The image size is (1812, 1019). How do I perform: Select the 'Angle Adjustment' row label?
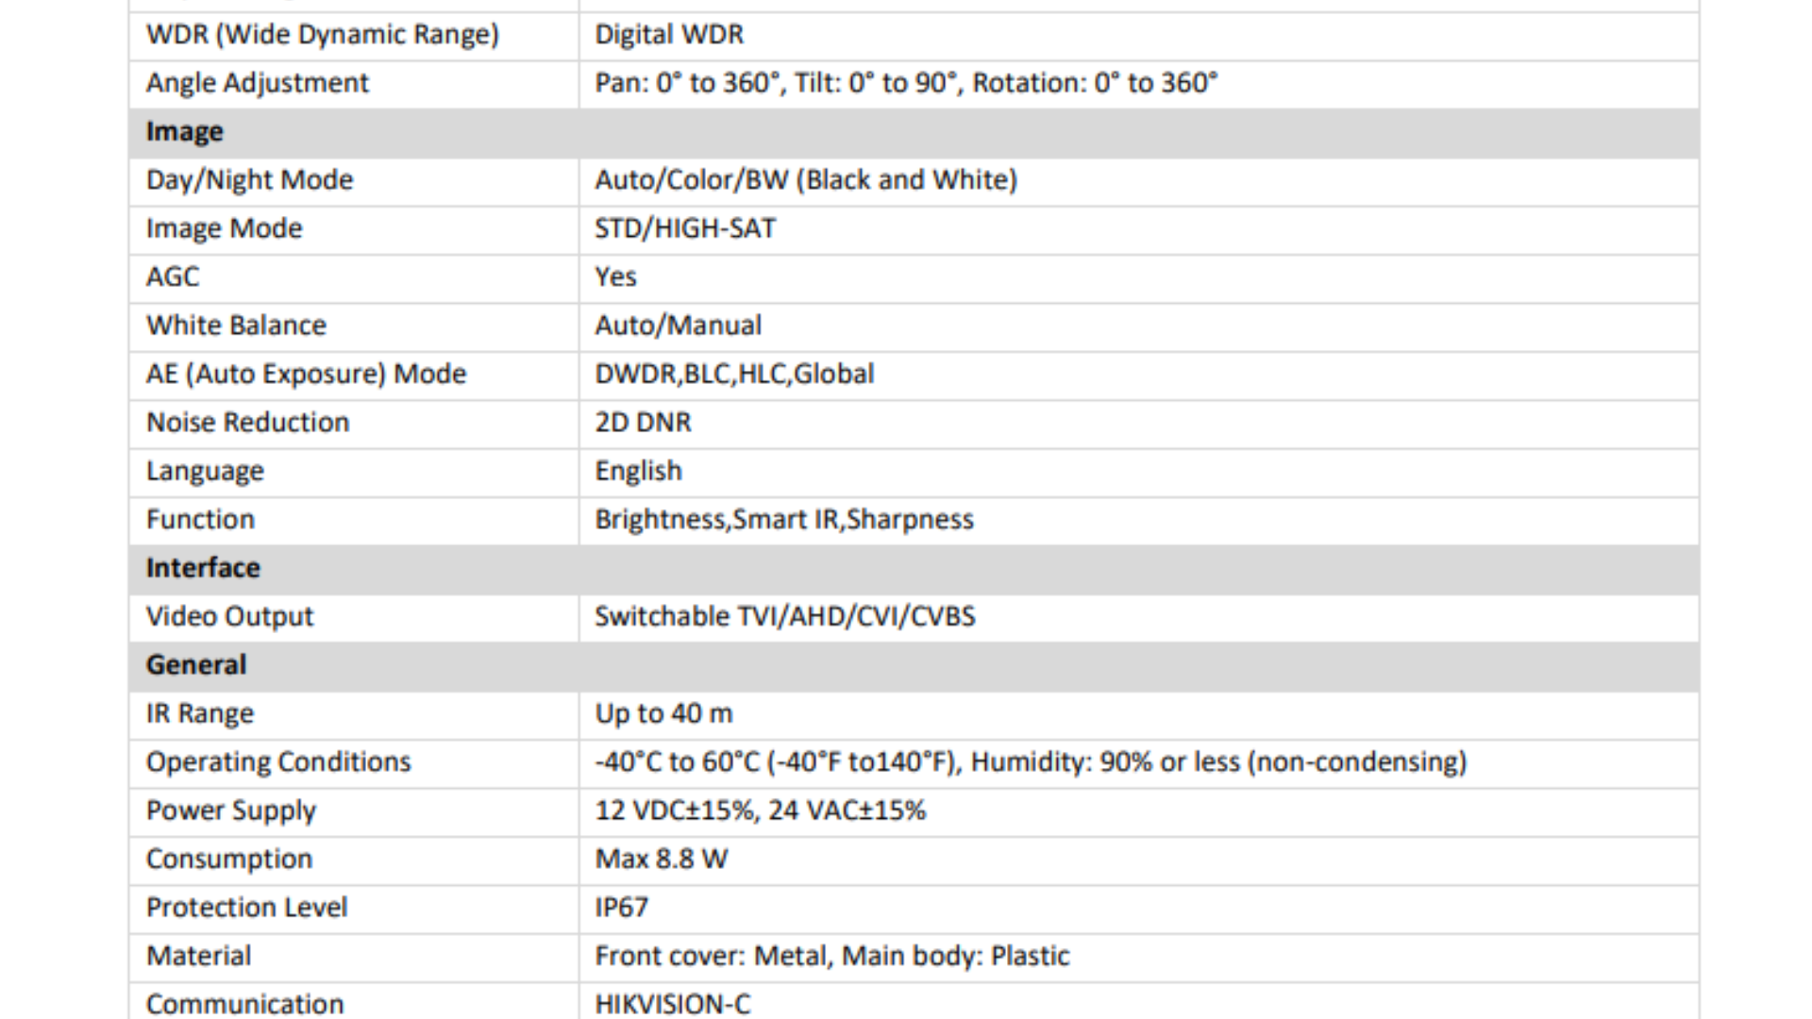(x=257, y=83)
